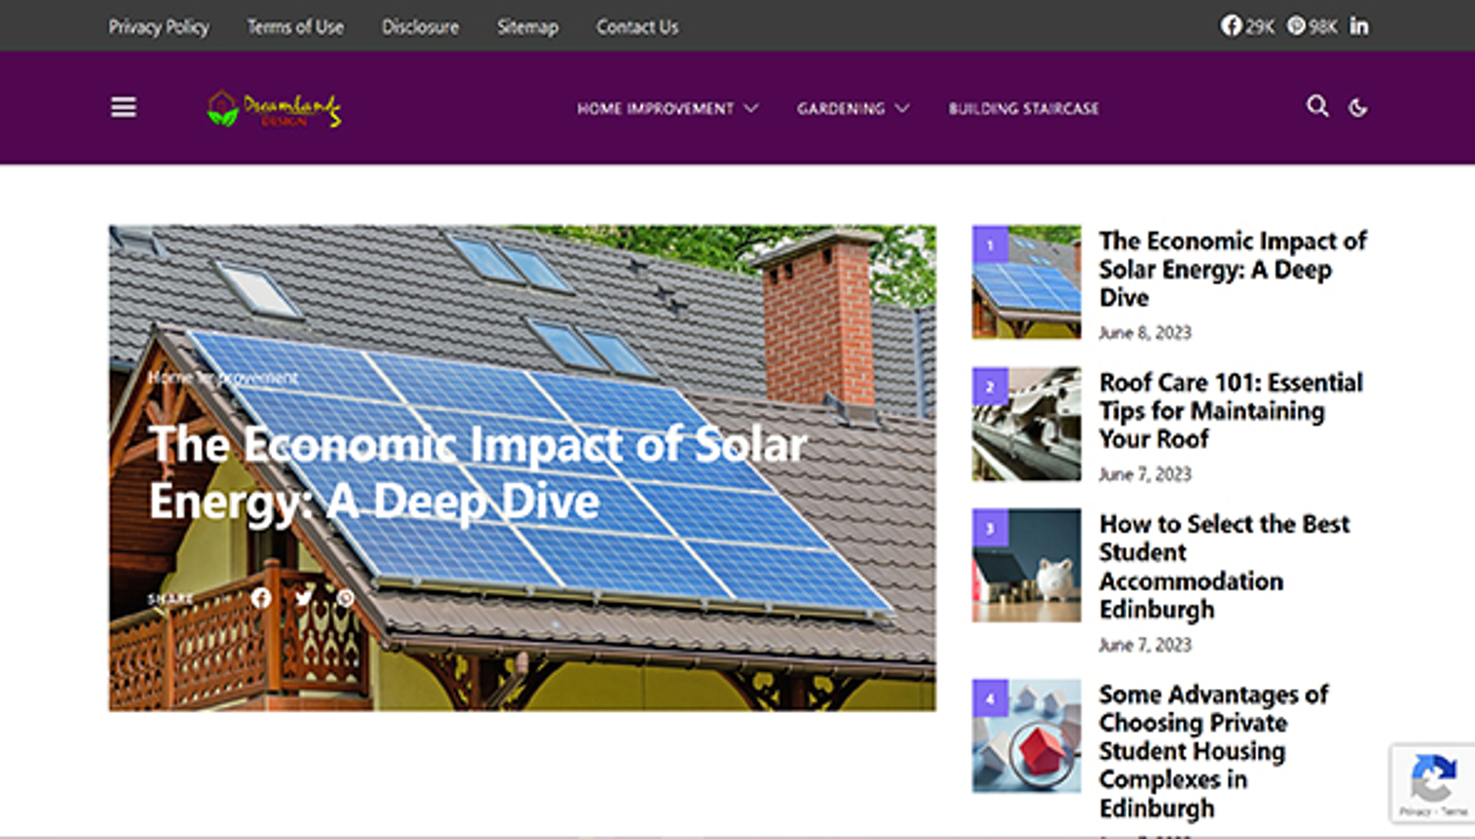Image resolution: width=1475 pixels, height=839 pixels.
Task: Click the search magnifier icon
Action: (1317, 107)
